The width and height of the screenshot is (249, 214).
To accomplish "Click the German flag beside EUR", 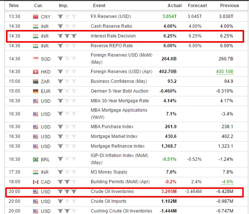I will 36,91.
